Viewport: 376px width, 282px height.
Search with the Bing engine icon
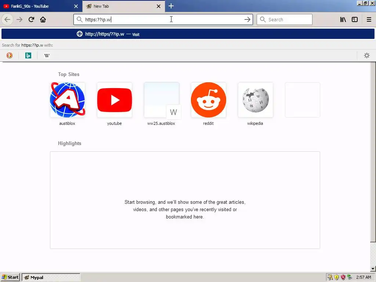(28, 55)
